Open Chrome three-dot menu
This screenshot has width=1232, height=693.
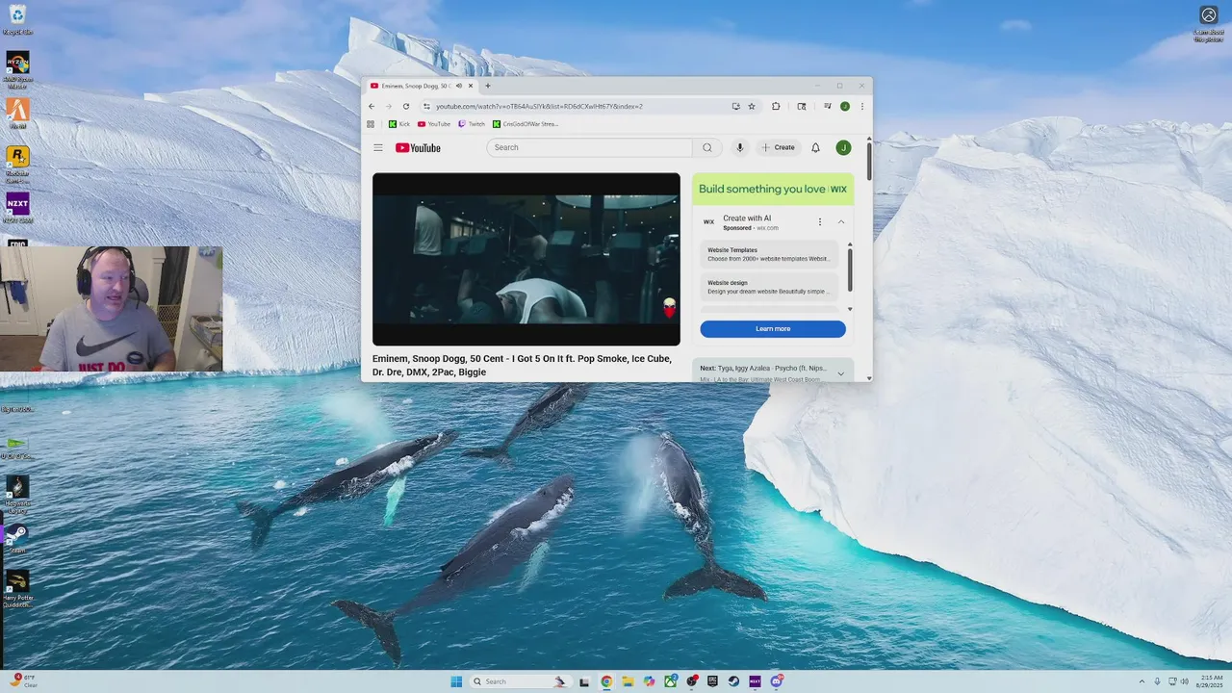(862, 106)
